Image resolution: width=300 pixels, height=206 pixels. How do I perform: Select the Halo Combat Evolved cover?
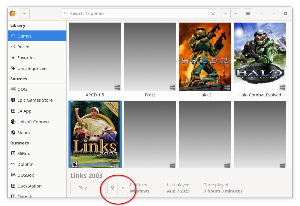point(260,57)
